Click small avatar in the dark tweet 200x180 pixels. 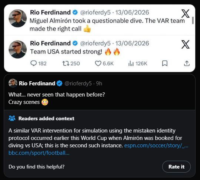[13, 83]
